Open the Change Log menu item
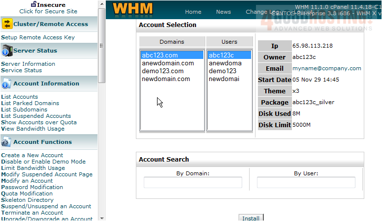382x221 pixels. point(262,12)
